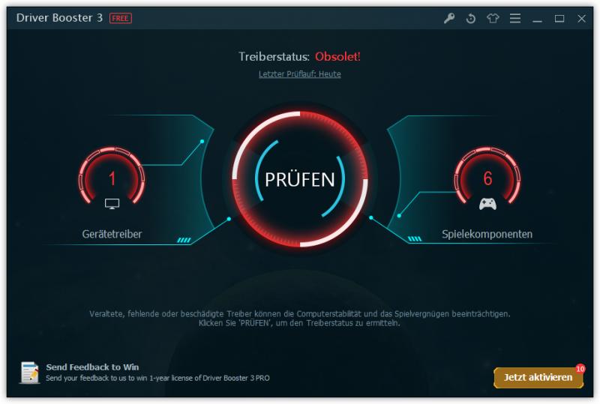Viewport: 600px width, 404px height.
Task: Click the key icon to enter a license
Action: [449, 18]
